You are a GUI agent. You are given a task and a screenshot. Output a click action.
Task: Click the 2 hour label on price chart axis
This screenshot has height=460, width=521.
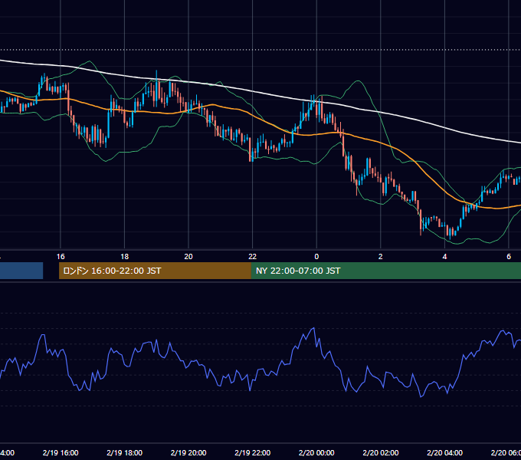pyautogui.click(x=381, y=257)
